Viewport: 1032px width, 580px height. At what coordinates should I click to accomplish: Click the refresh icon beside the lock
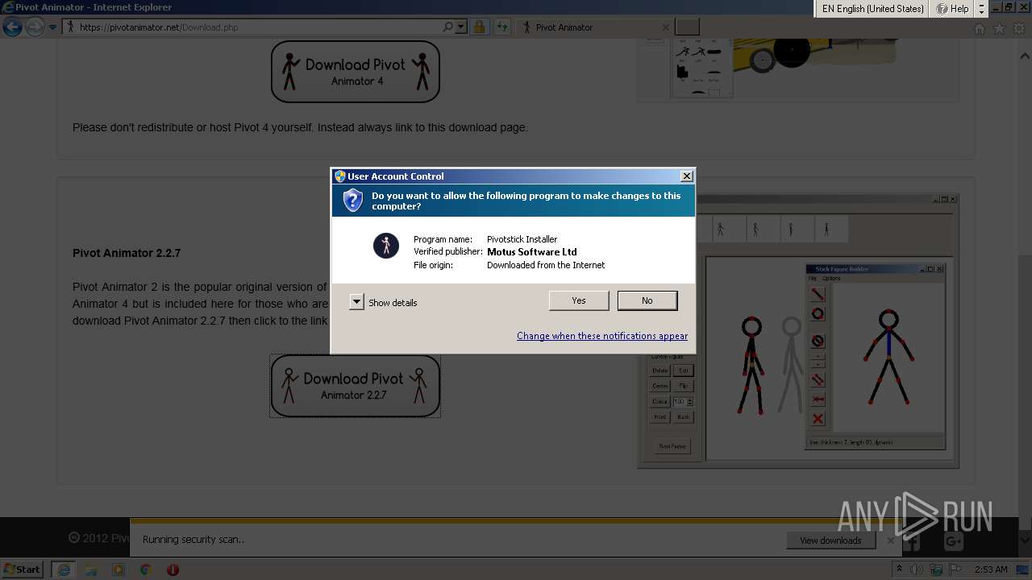coord(502,27)
